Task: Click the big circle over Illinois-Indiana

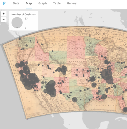Action: coord(106,74)
